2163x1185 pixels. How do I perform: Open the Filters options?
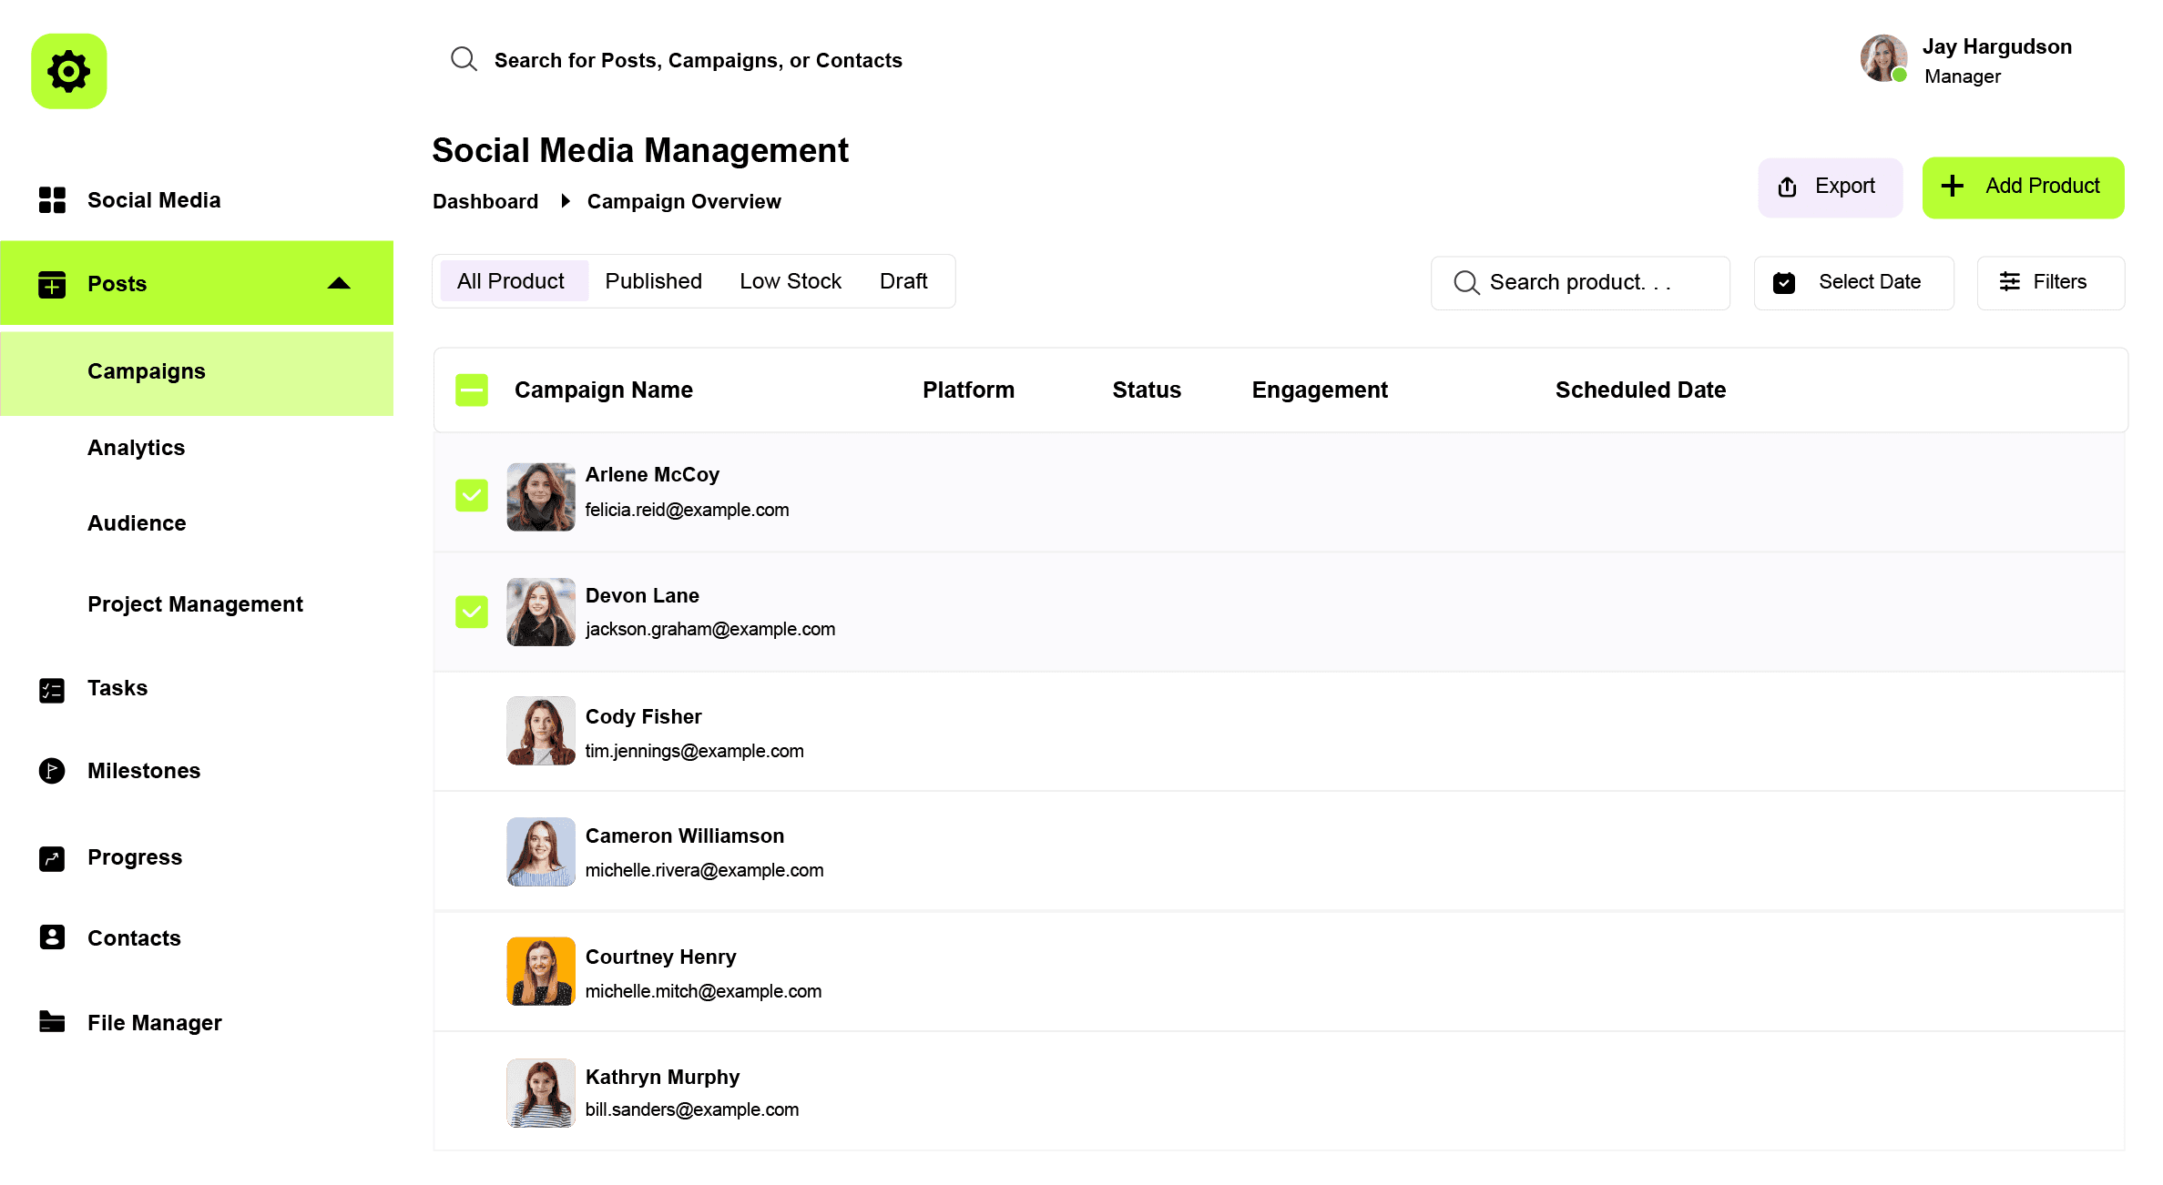[2050, 282]
